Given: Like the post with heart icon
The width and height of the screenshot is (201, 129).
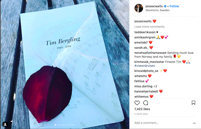Looking at the screenshot, I should 137,103.
